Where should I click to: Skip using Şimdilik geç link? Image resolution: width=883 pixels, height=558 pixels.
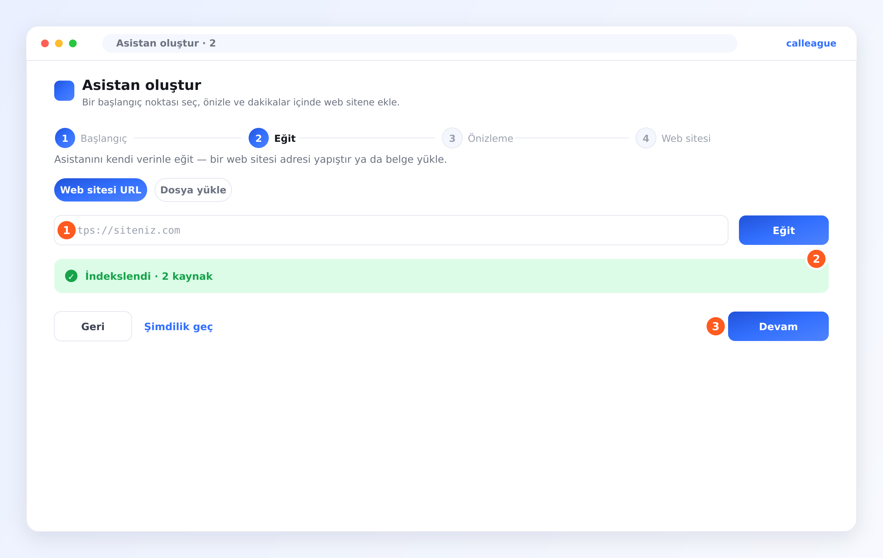point(179,326)
